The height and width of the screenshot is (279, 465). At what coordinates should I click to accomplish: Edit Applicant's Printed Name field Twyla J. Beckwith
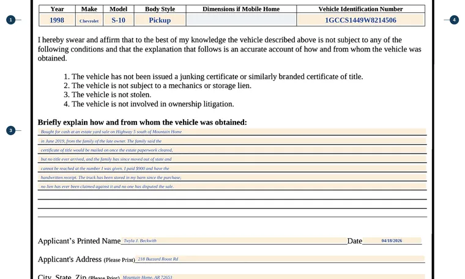coord(234,240)
